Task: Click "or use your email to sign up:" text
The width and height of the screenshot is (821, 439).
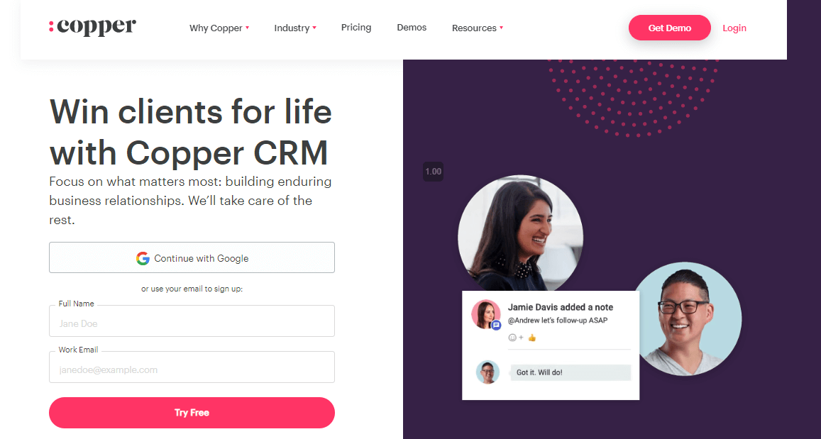Action: [x=192, y=289]
